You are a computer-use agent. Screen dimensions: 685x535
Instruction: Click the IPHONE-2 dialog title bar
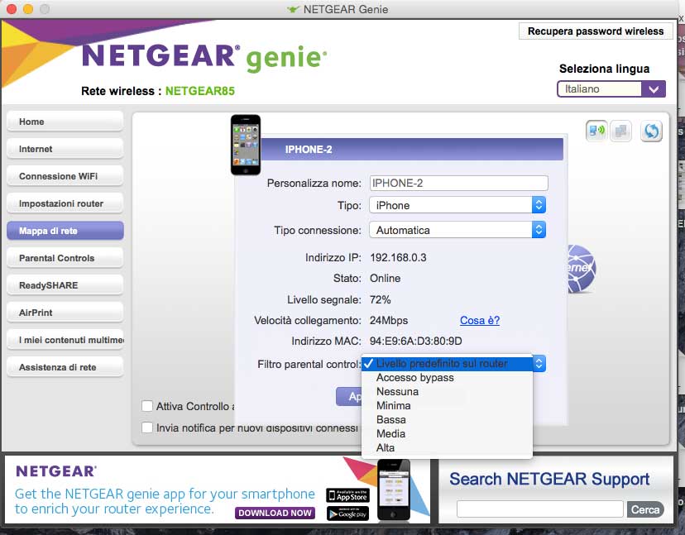(412, 150)
